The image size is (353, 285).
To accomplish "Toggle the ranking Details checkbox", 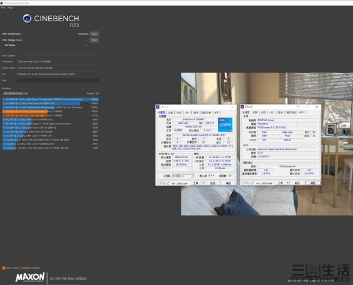I will point(96,93).
